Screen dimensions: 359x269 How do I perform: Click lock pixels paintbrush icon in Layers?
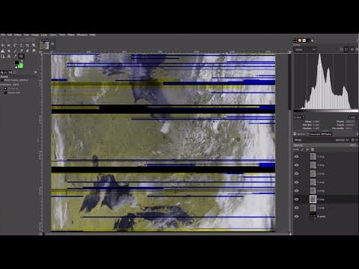coord(302,149)
